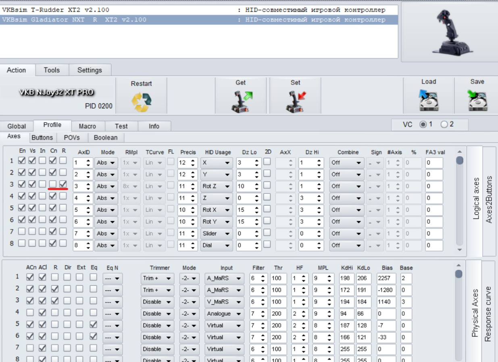Toggle the En checkbox for logical axis 7
Screen dimensions: 498x362
(22, 231)
